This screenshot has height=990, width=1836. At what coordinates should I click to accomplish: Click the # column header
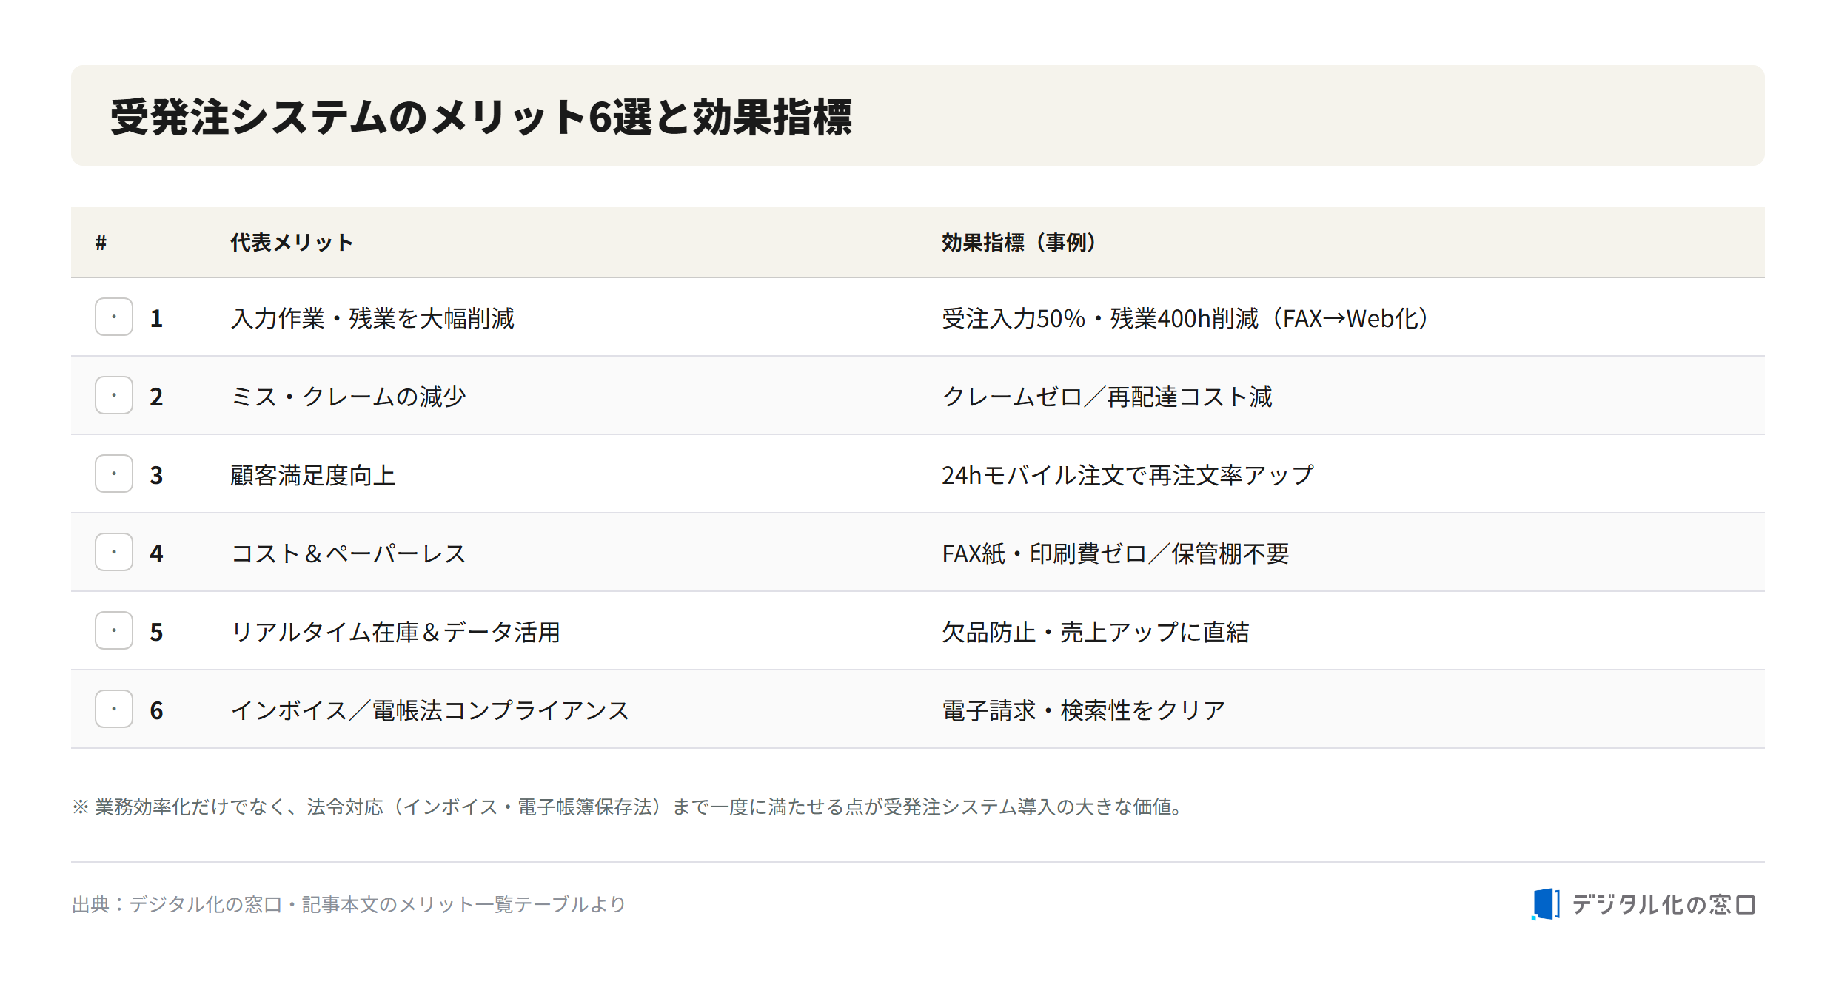[x=101, y=243]
